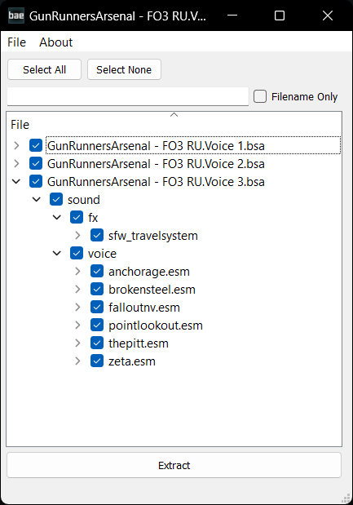Select the FO3 RU.Voice 3.bsa row text

click(x=156, y=182)
